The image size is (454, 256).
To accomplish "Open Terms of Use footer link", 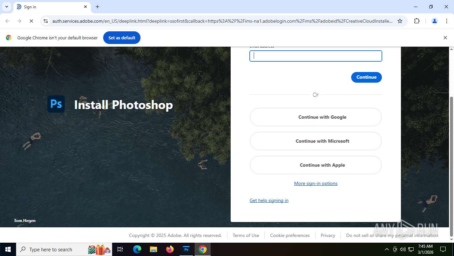I will pyautogui.click(x=246, y=235).
